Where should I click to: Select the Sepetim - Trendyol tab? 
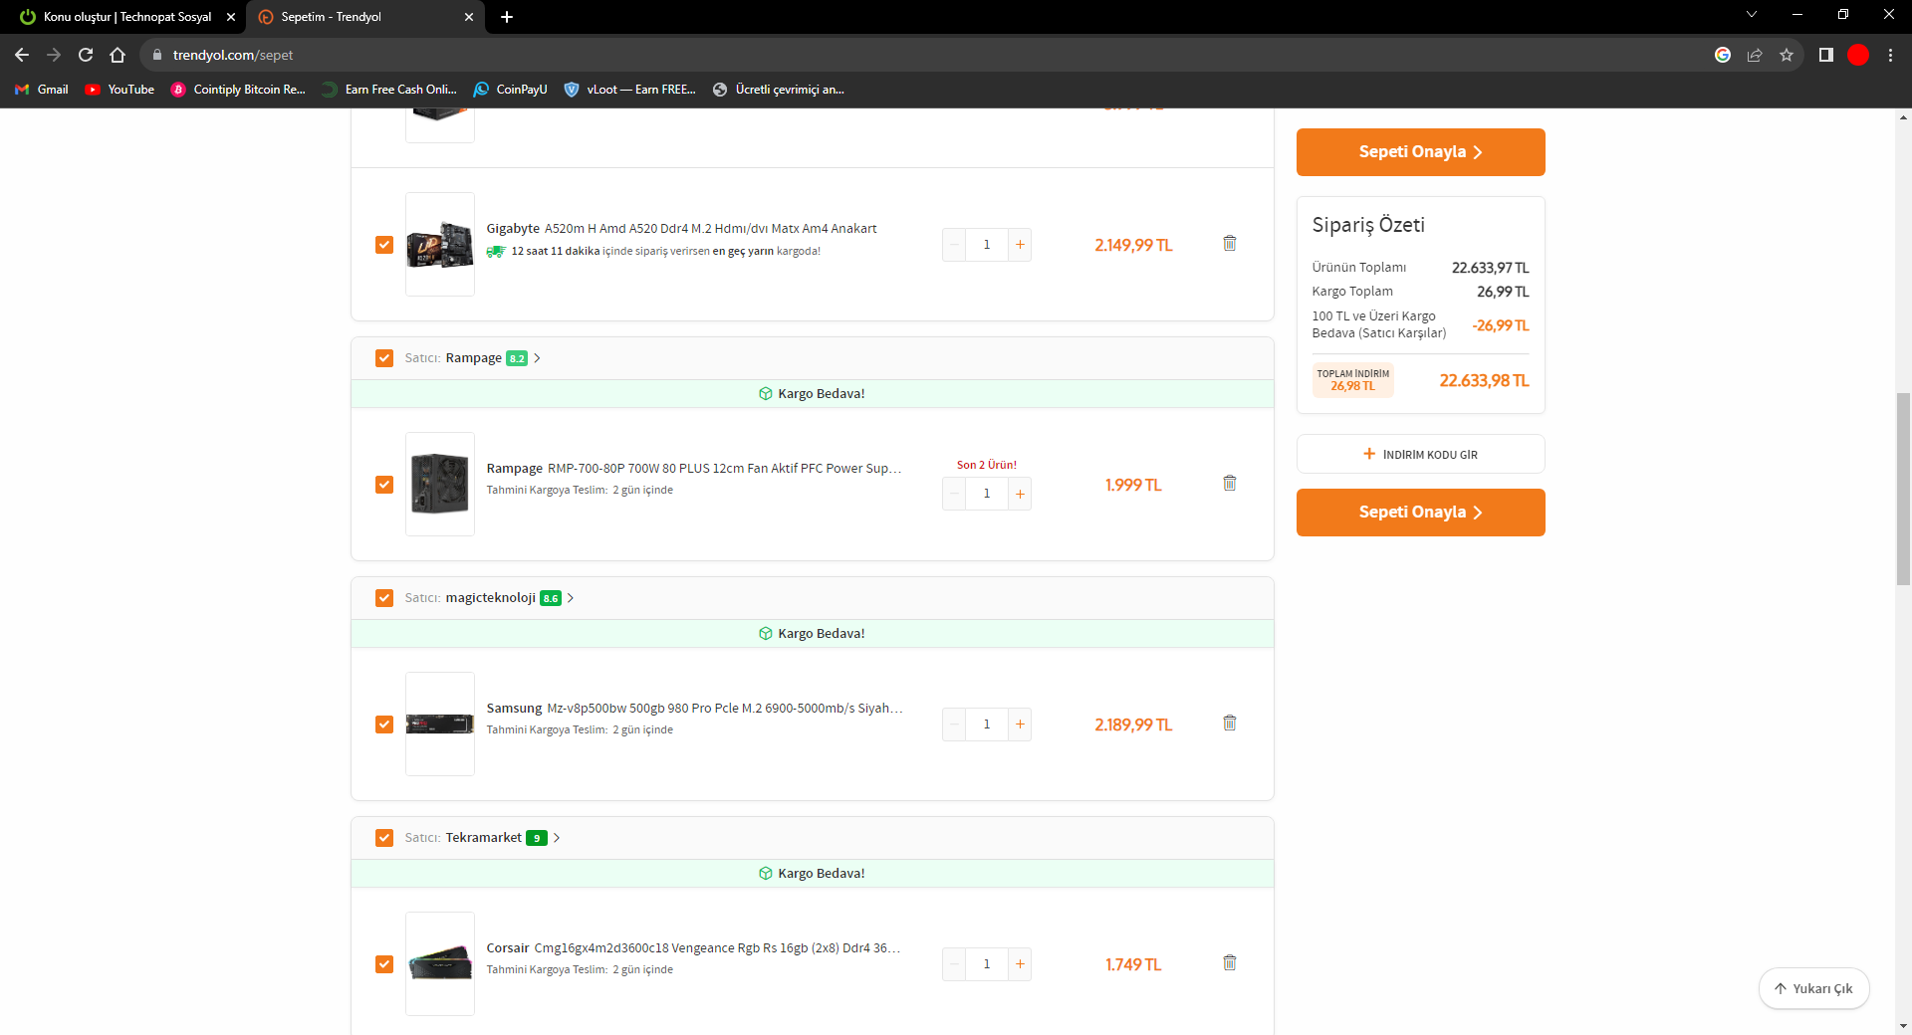[x=364, y=17]
